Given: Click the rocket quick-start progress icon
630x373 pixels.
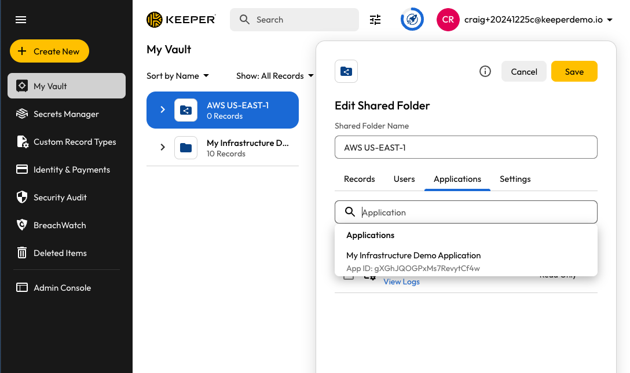Looking at the screenshot, I should pos(412,20).
